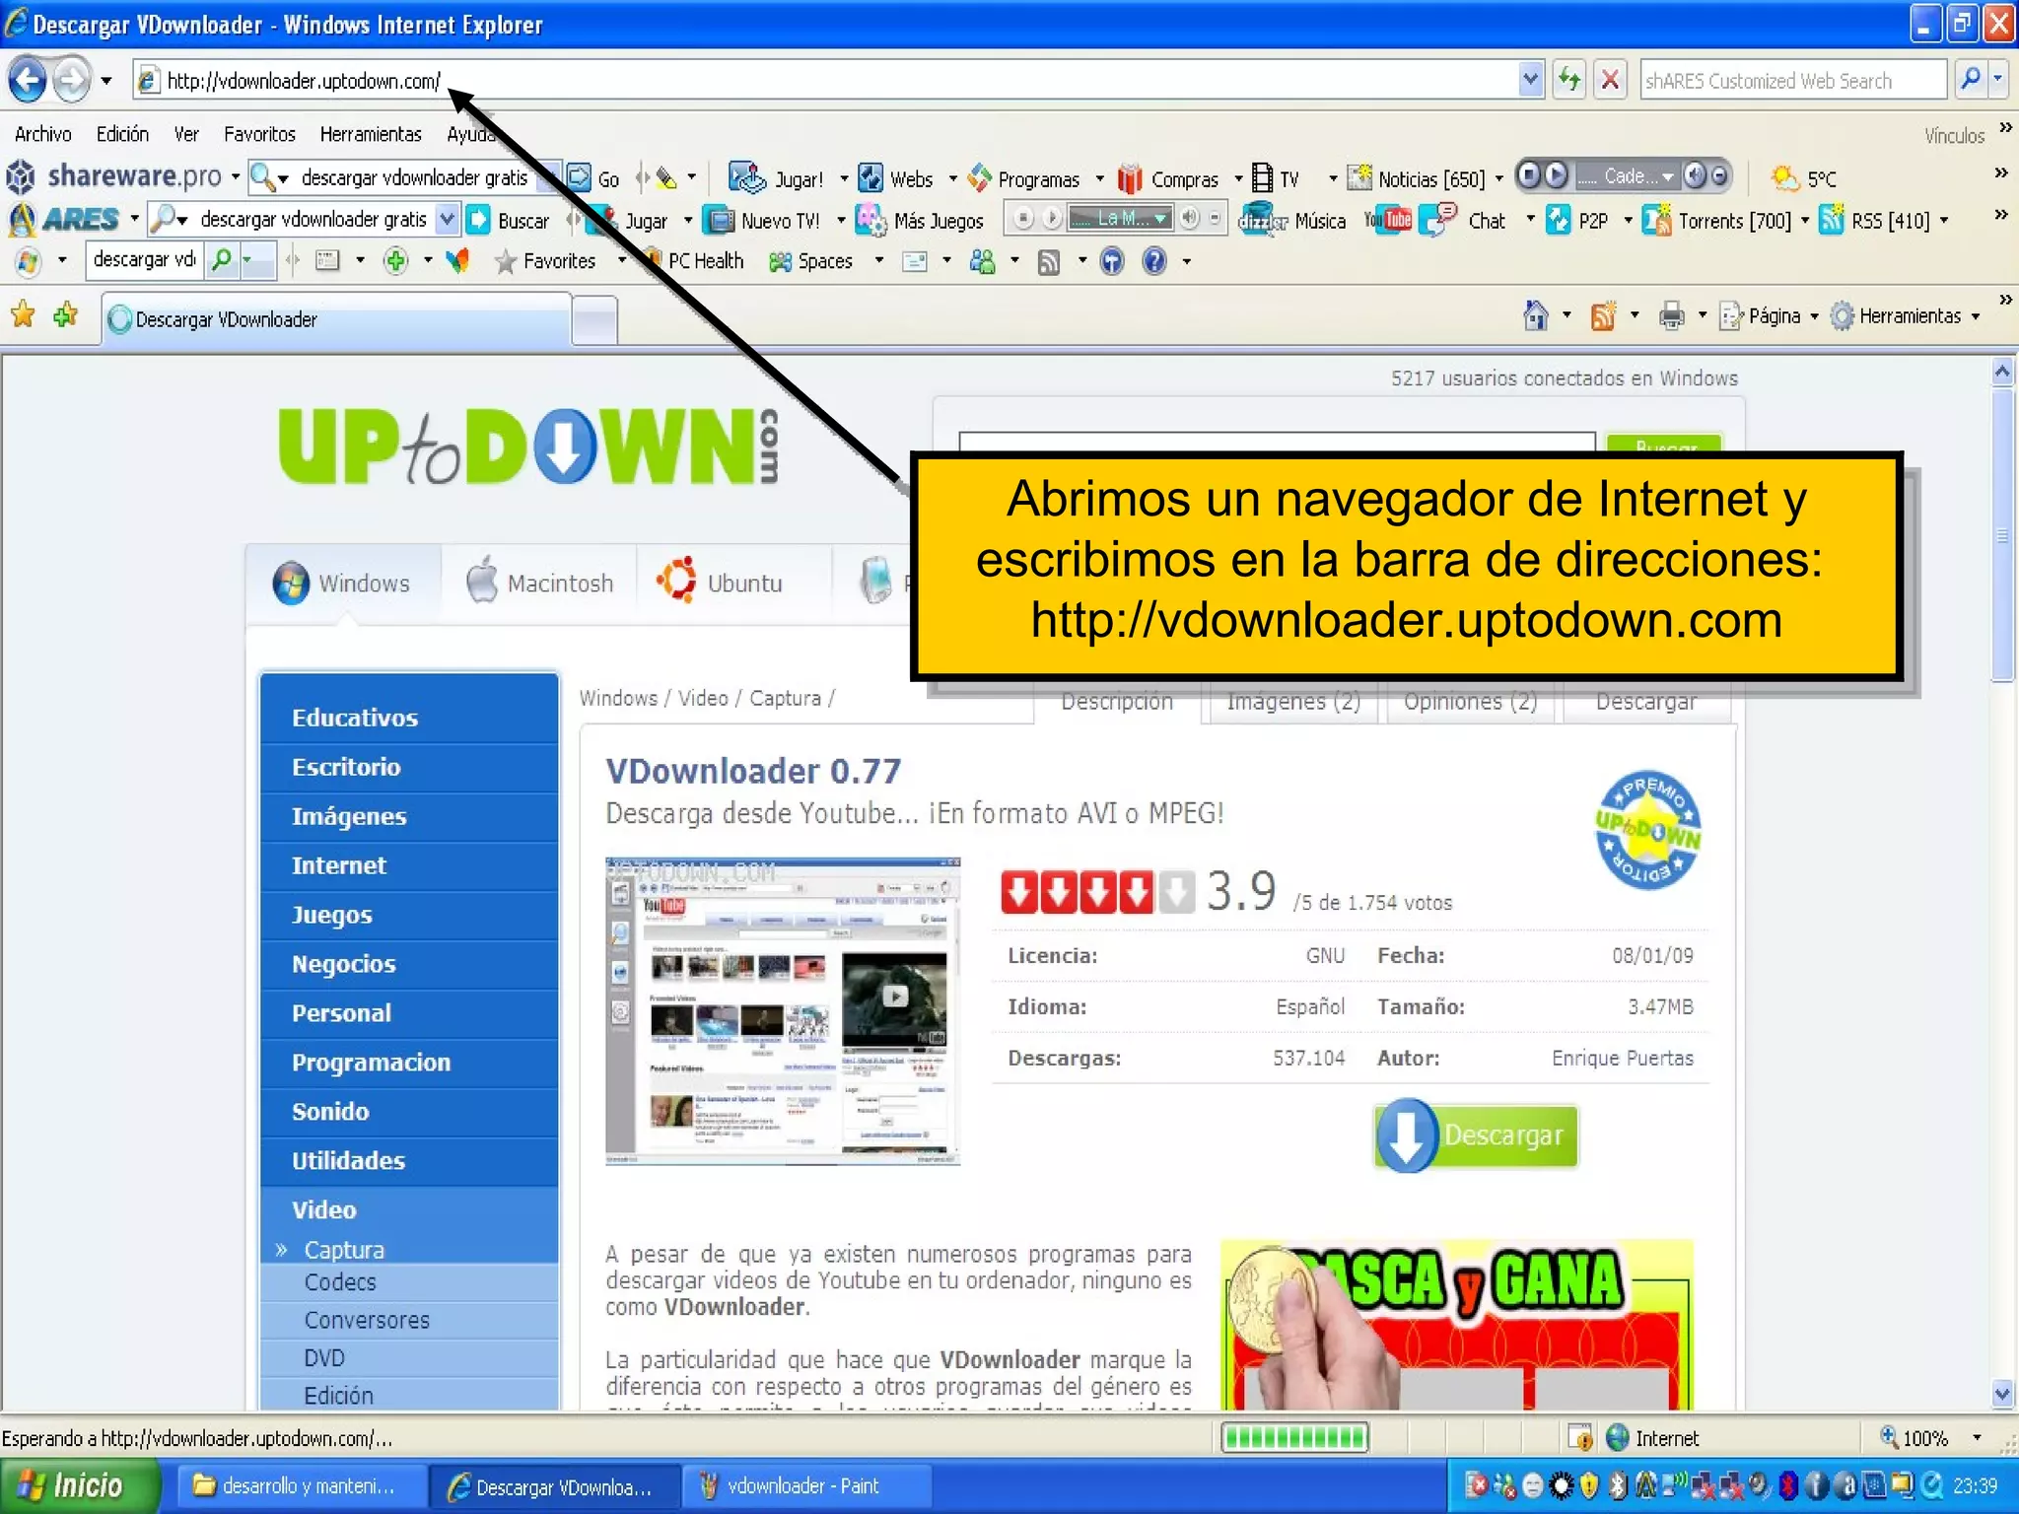The width and height of the screenshot is (2019, 1514).
Task: Click the YouTube icon in Ares toolbar
Action: click(x=1388, y=220)
